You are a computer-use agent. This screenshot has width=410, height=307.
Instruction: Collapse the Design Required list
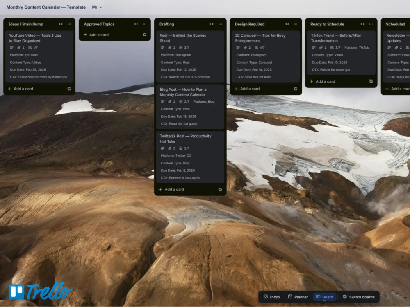(x=287, y=24)
